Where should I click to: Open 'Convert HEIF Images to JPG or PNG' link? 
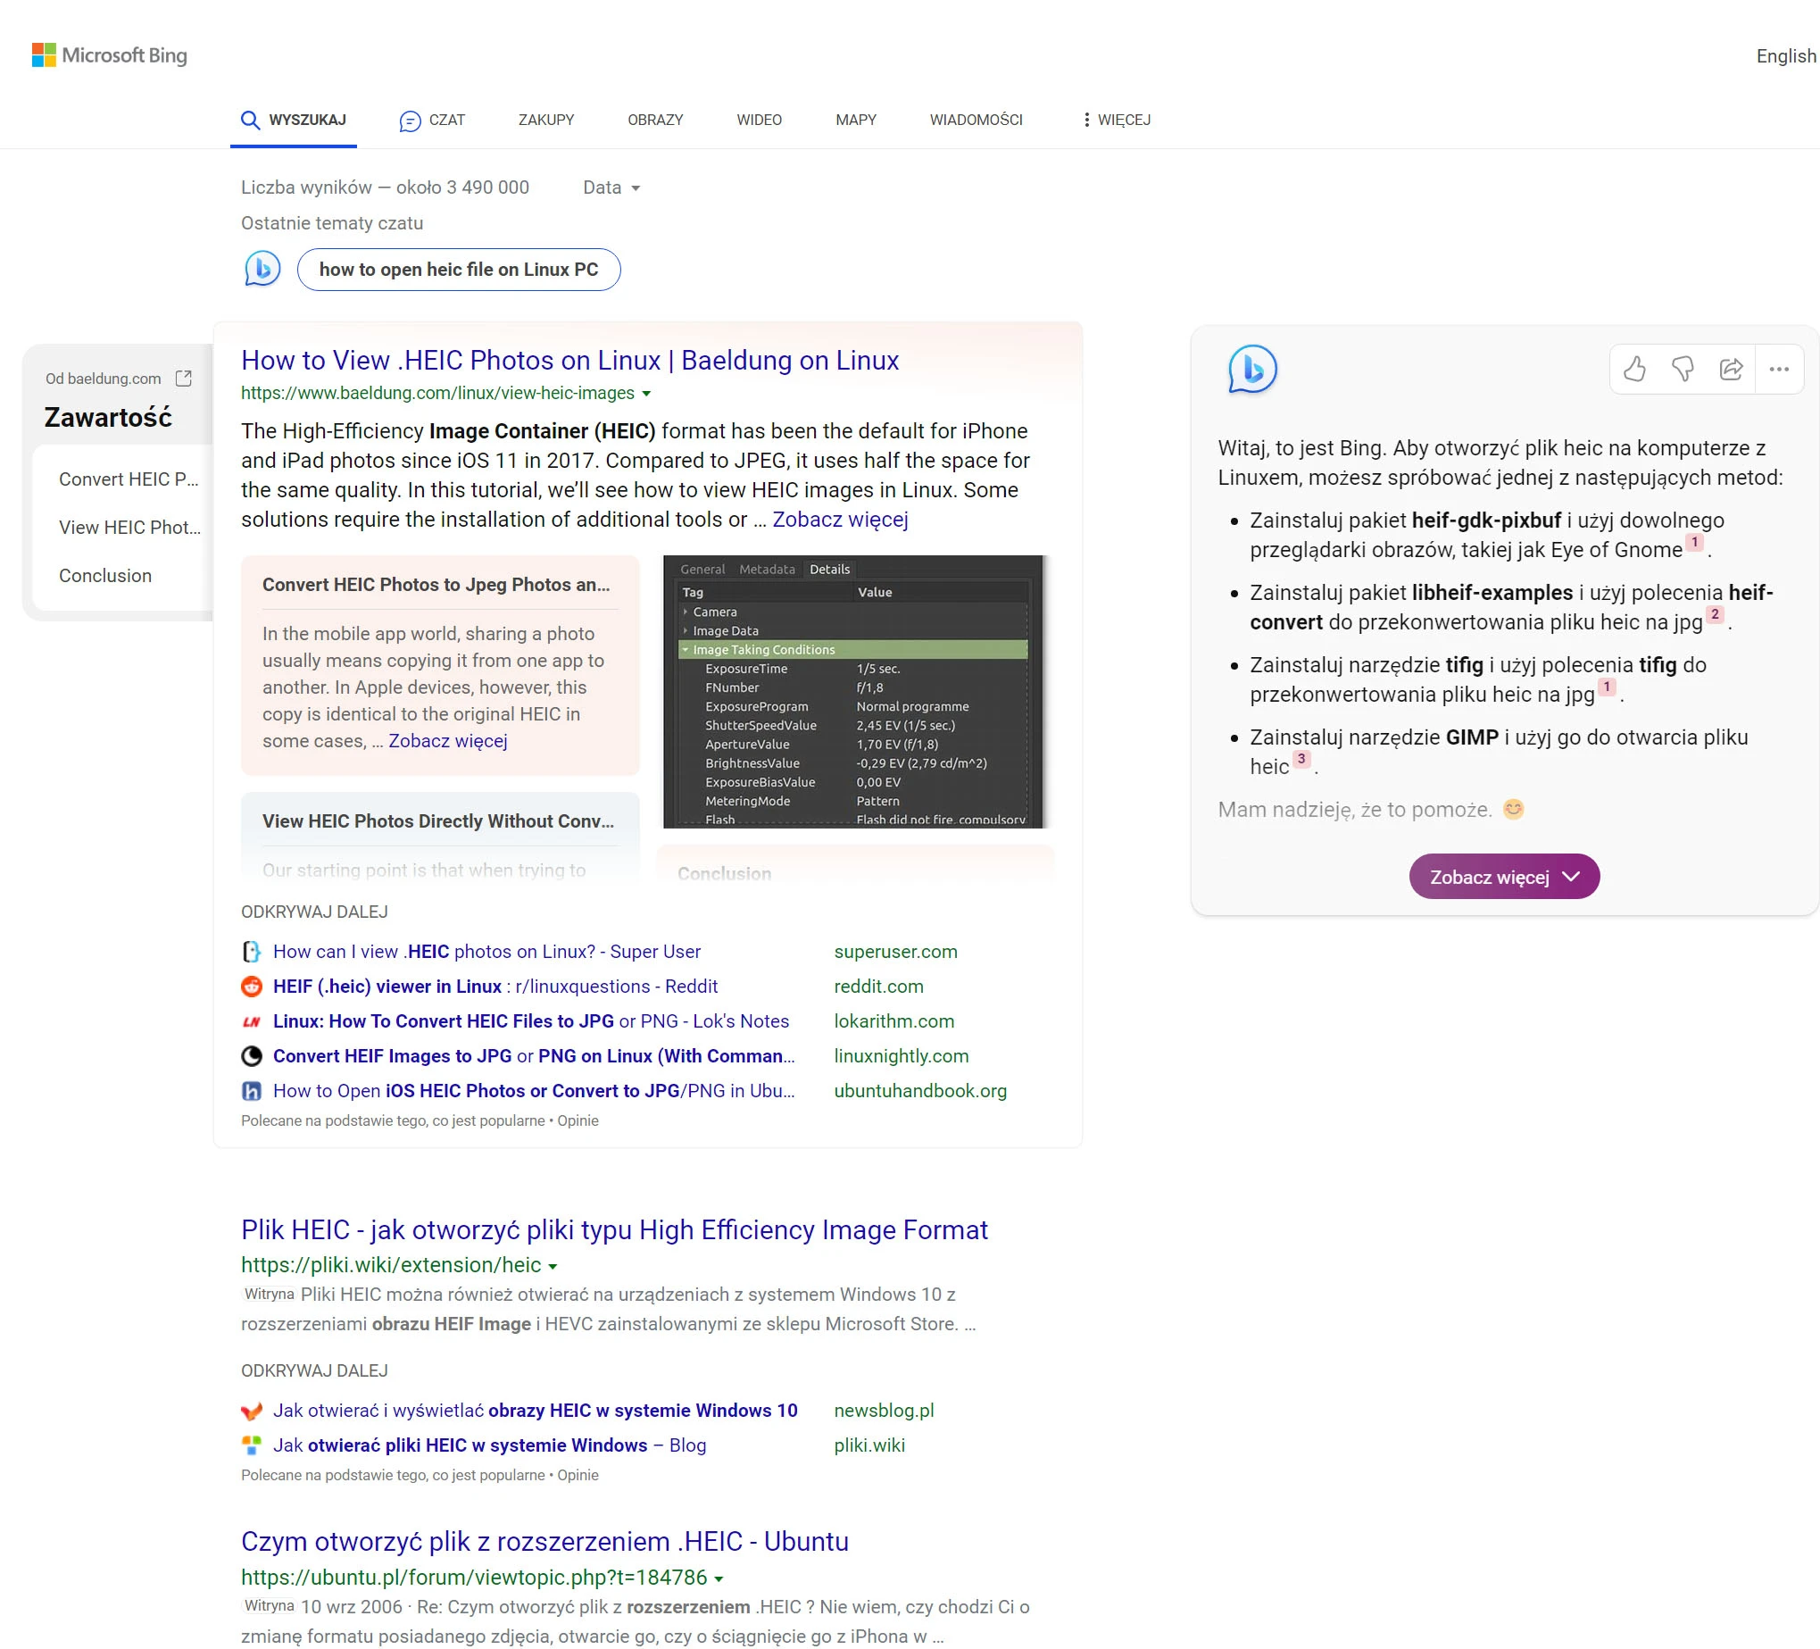[x=534, y=1055]
